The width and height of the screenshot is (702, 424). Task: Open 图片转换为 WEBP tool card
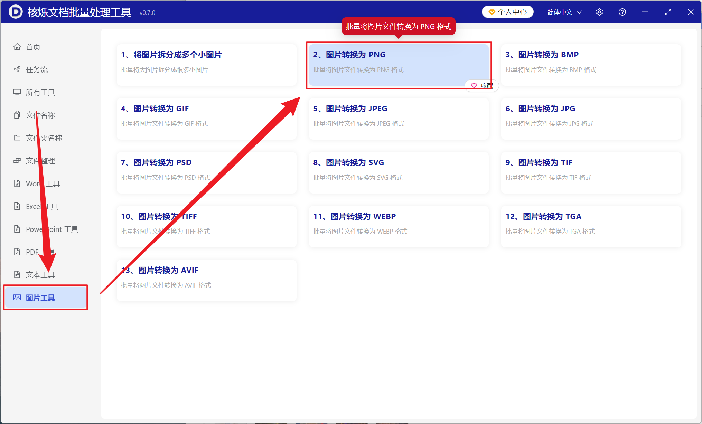coord(399,227)
